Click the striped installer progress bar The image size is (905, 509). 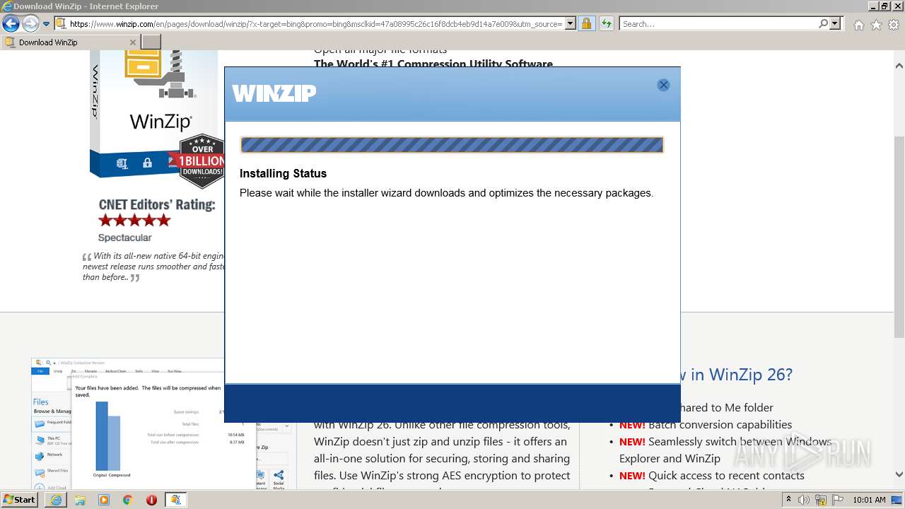click(452, 145)
